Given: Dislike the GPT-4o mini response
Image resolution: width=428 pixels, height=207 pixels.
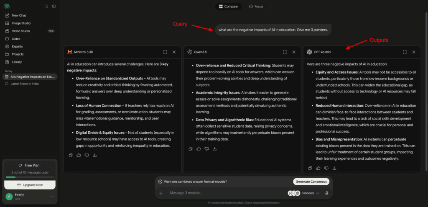Looking at the screenshot, I should pyautogui.click(x=326, y=168).
